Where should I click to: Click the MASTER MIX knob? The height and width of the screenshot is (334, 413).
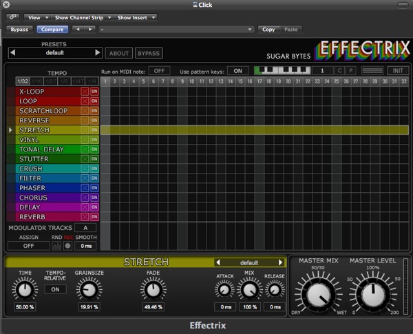point(319,295)
